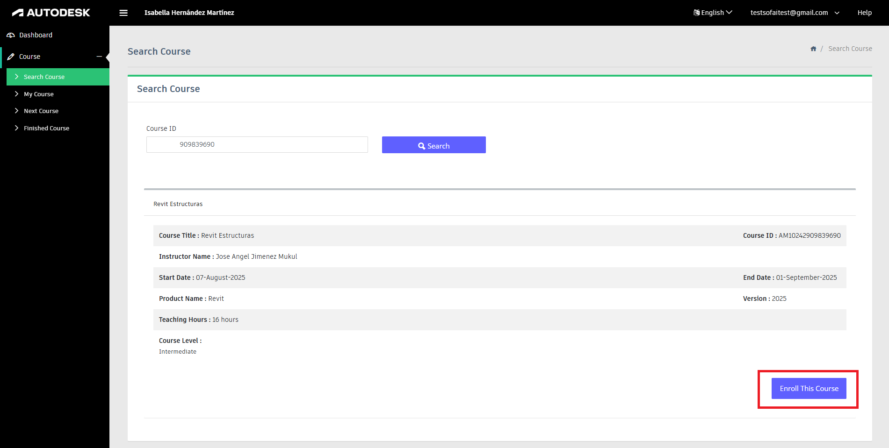Toggle the hamburger menu icon
The width and height of the screenshot is (889, 448).
click(x=123, y=13)
